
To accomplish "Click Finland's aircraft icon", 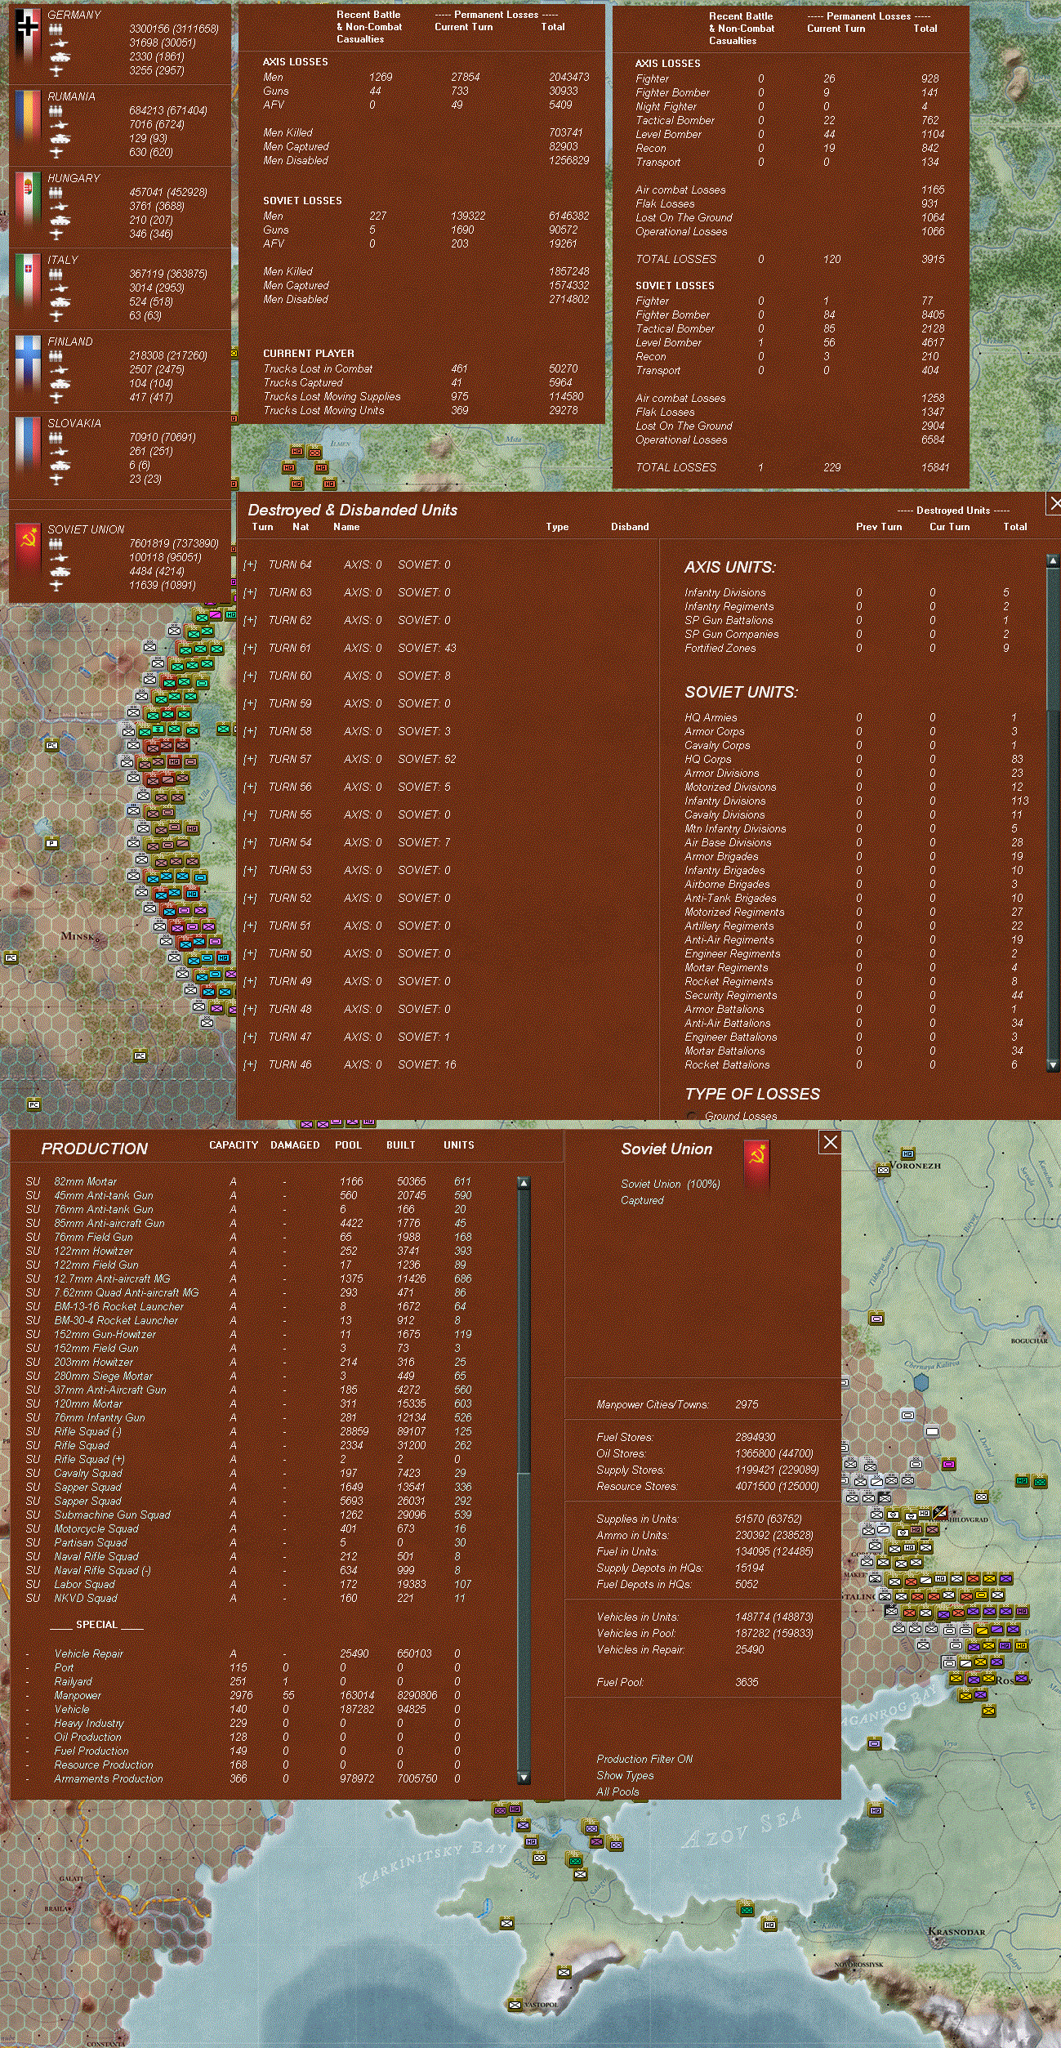I will click(56, 398).
